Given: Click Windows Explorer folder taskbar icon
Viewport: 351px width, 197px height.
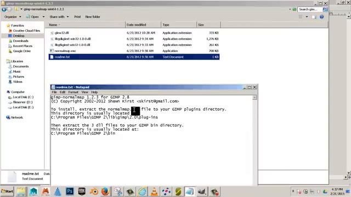Looking at the screenshot, I should point(21,192).
